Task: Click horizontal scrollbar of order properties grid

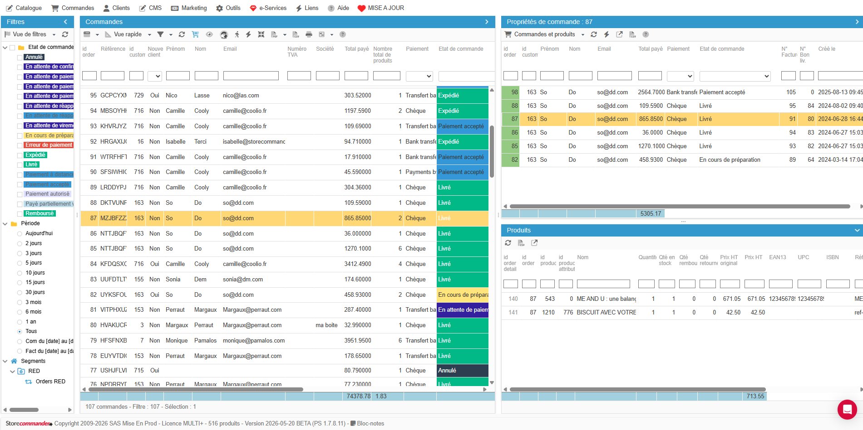Action: coord(680,206)
